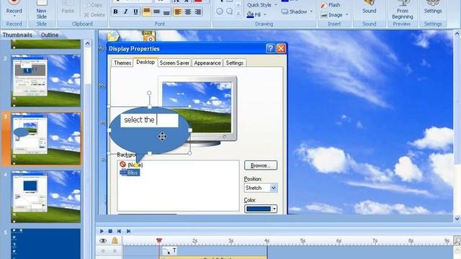The width and height of the screenshot is (461, 259).
Task: Open the Settings tab in Display Properties
Action: point(235,63)
